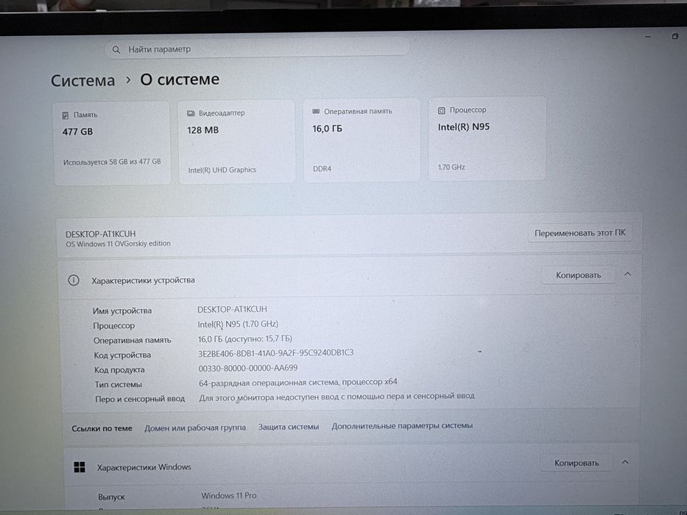Copy Windows specifications with Копировать
This screenshot has height=515, width=687.
[576, 463]
